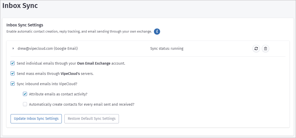Click the bold VipeCloud's text
296x138 pixels.
click(x=70, y=74)
